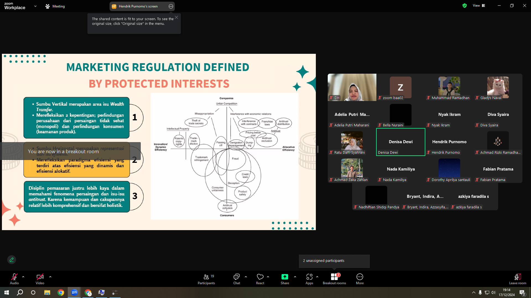Click Leave room
The image size is (531, 298).
518,279
